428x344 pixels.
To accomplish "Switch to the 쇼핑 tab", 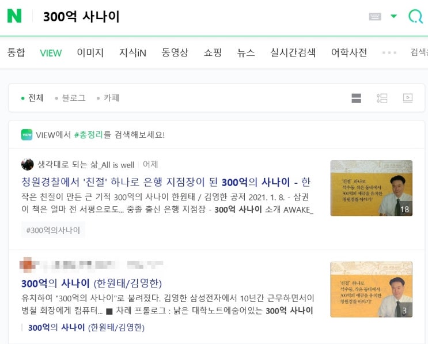I will (213, 52).
